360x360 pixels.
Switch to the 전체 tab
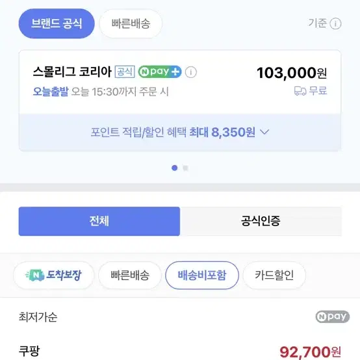[x=99, y=222]
